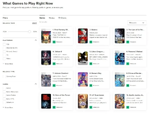Image resolution: width=153 pixels, height=114 pixels.
Task: Tick the Action RPG genre checkbox
Action: tap(4, 99)
